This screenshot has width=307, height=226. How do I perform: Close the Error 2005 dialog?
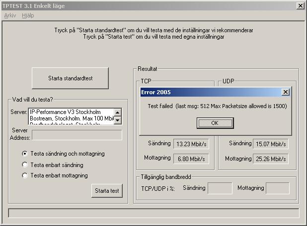tap(286, 92)
